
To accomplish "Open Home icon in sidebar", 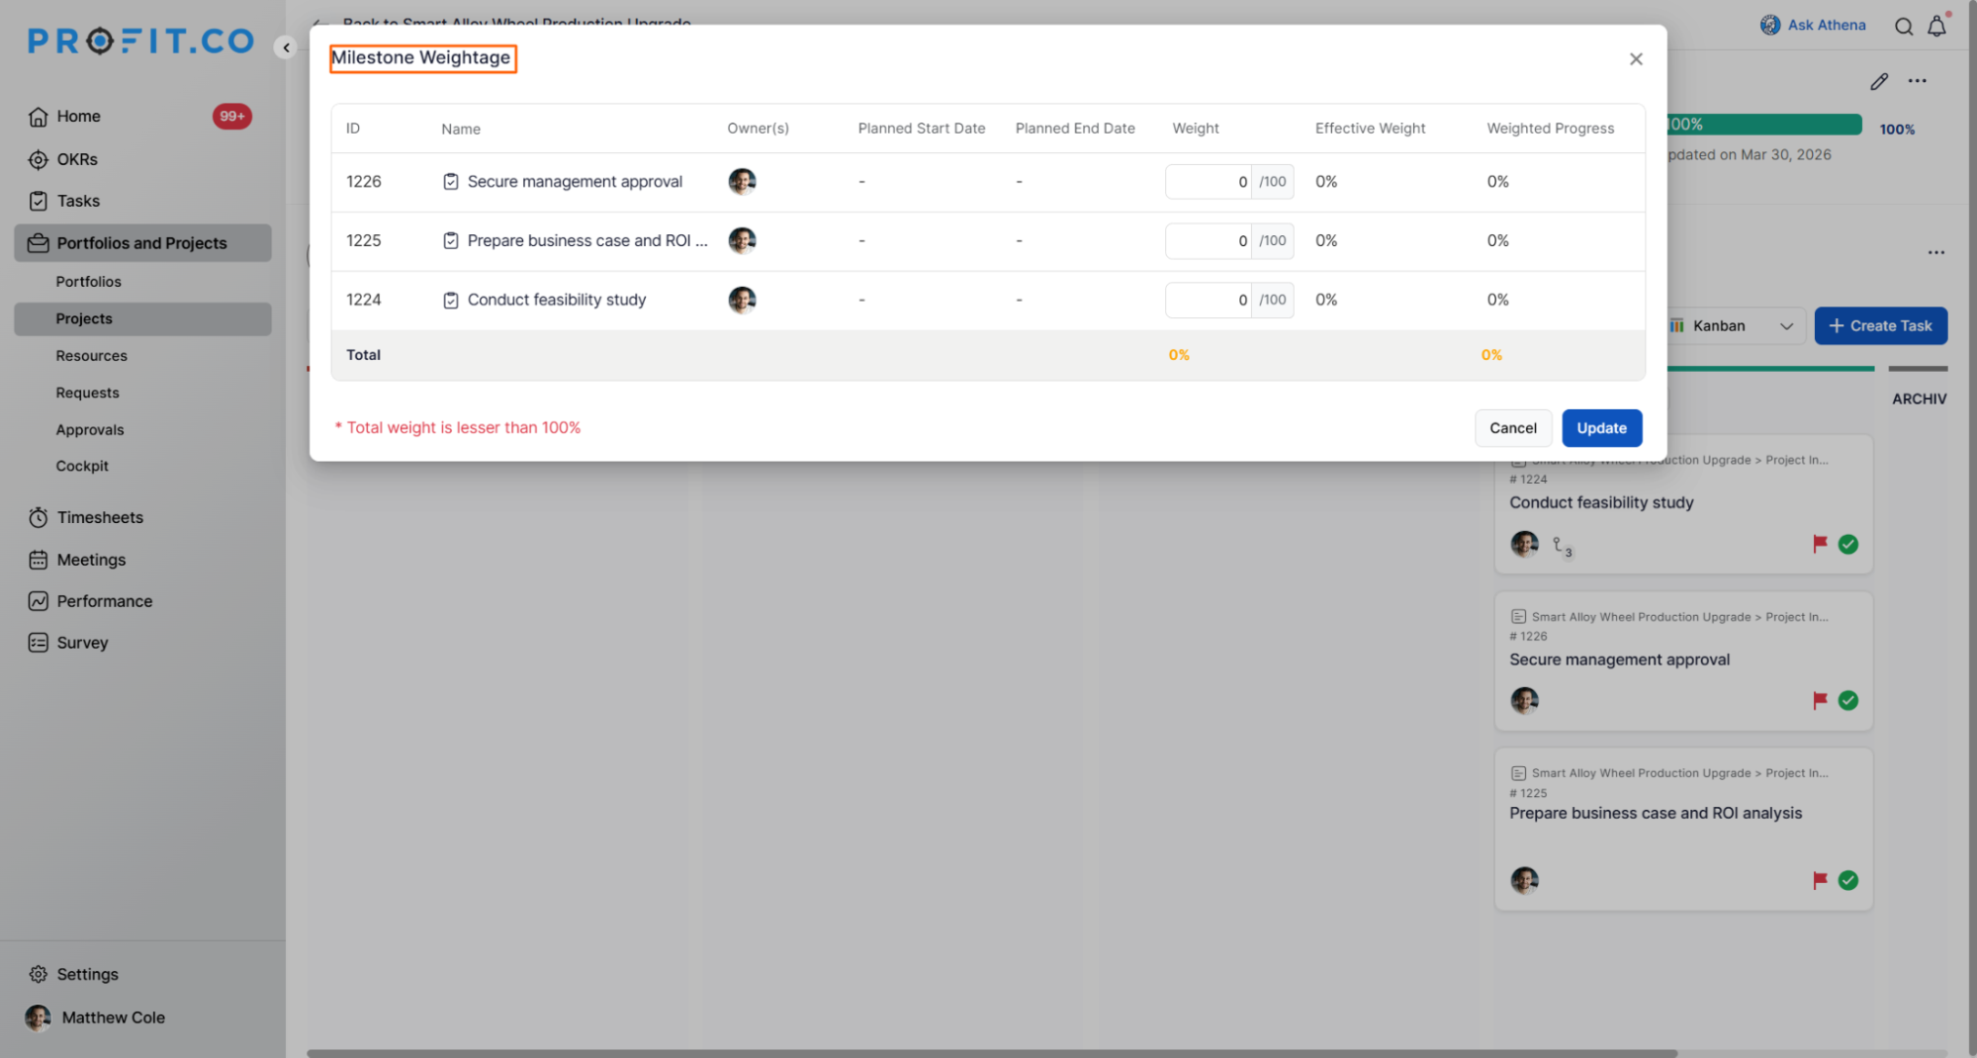I will (x=38, y=117).
